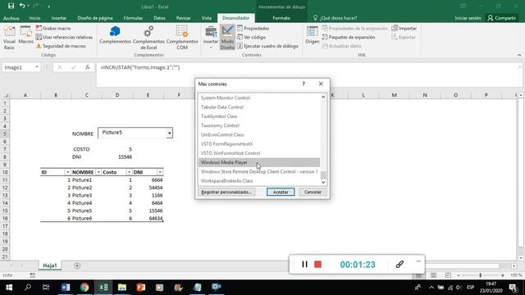Click list scrollbar up arrow in dialog

point(323,97)
